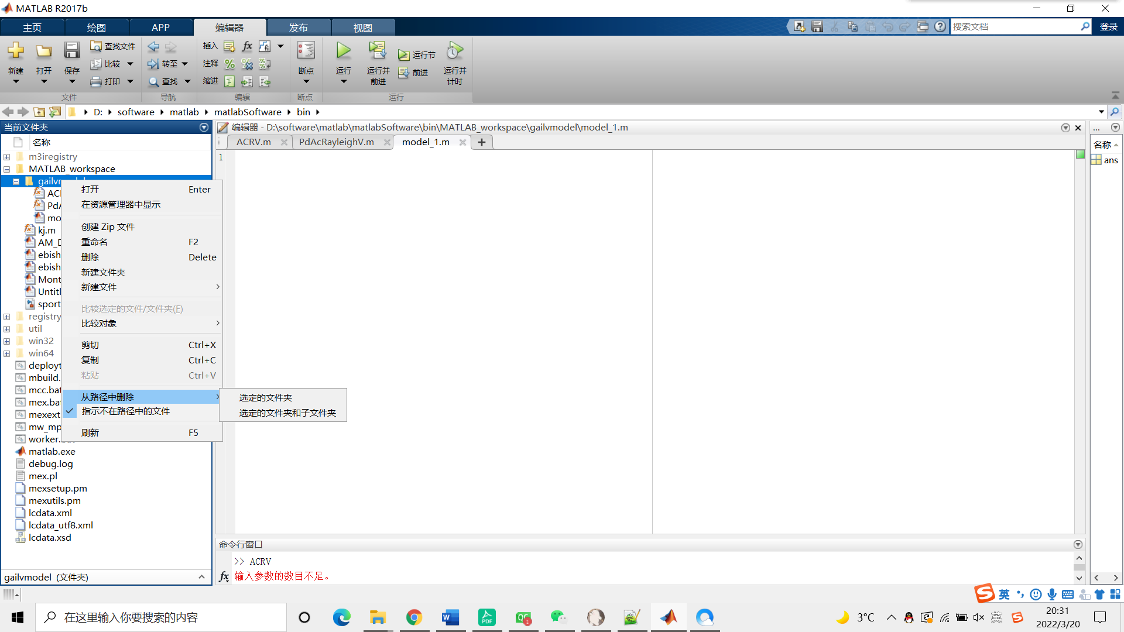Click the Run and Time (运行并计时) icon

pyautogui.click(x=454, y=51)
